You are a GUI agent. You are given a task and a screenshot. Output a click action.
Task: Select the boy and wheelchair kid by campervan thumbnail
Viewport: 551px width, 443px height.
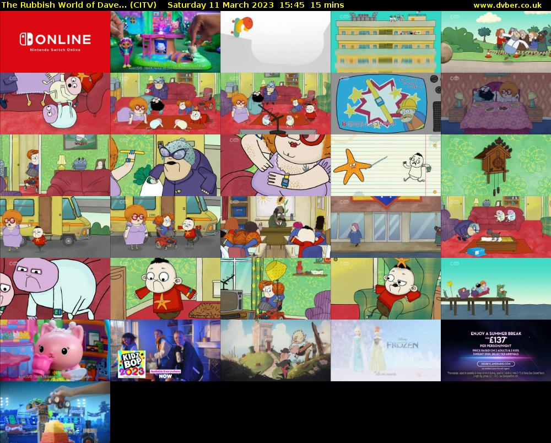165,227
